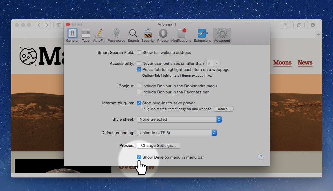Uncheck Press Tab to highlight each item
The height and width of the screenshot is (191, 333).
(139, 69)
